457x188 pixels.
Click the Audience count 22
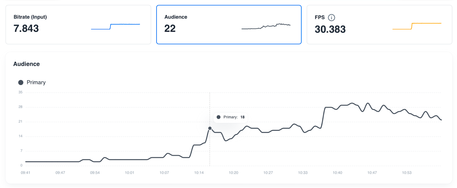170,29
